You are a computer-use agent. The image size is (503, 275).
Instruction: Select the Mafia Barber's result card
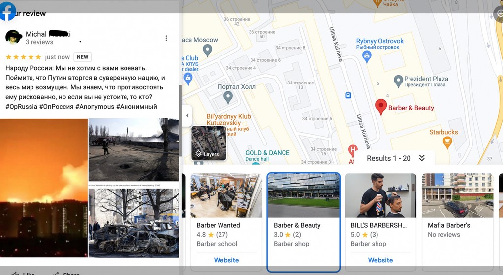[457, 222]
